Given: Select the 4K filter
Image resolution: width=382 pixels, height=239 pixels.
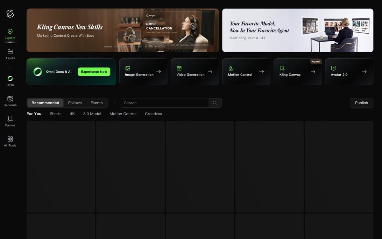Looking at the screenshot, I should 72,114.
